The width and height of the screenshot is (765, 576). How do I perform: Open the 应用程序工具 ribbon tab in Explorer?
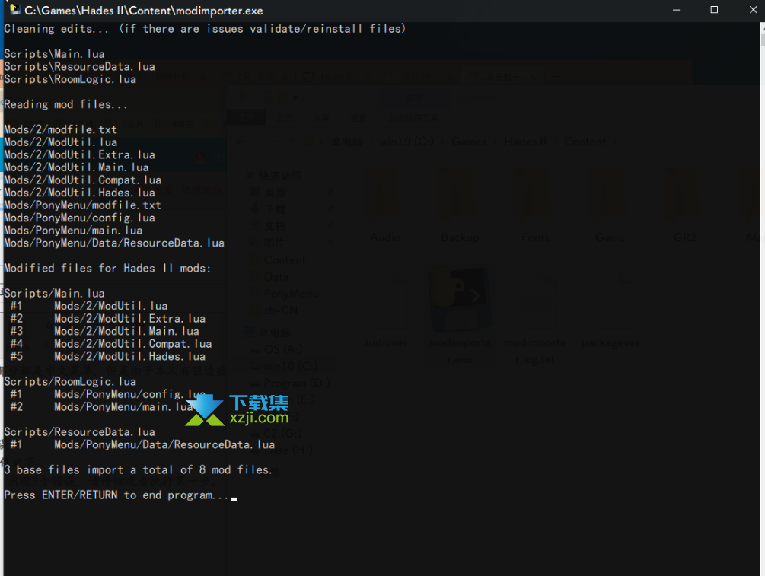coord(413,117)
